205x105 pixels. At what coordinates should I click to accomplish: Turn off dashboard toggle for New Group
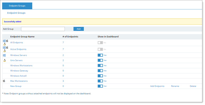tap(100, 86)
